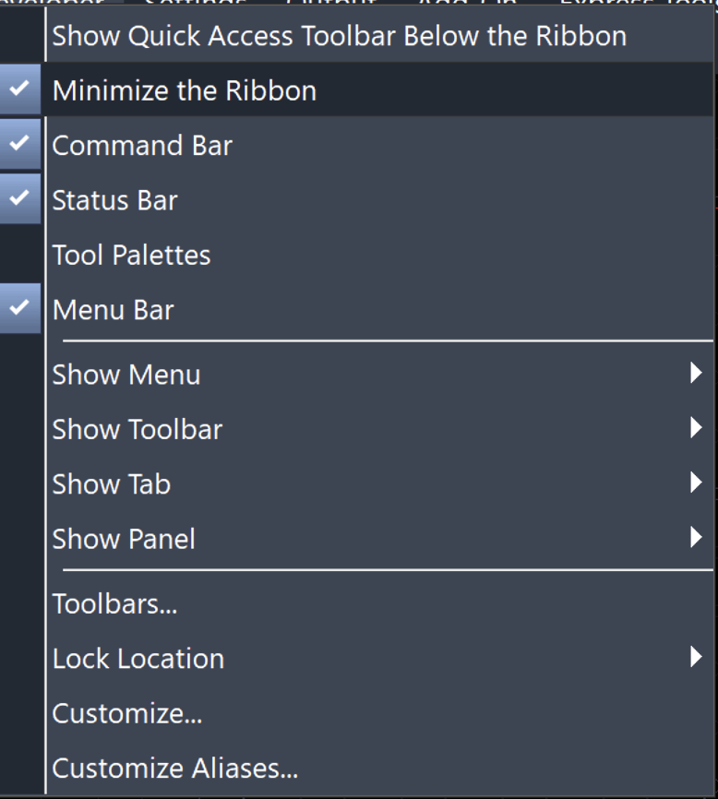Expand the Show Panel submenu arrow

(x=696, y=538)
